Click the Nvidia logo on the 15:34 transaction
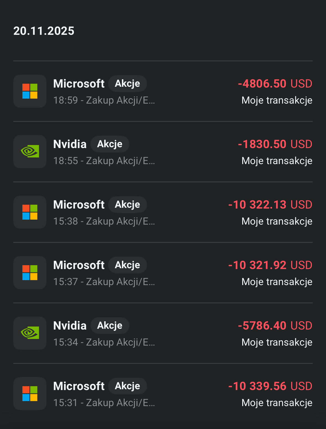 pos(30,333)
